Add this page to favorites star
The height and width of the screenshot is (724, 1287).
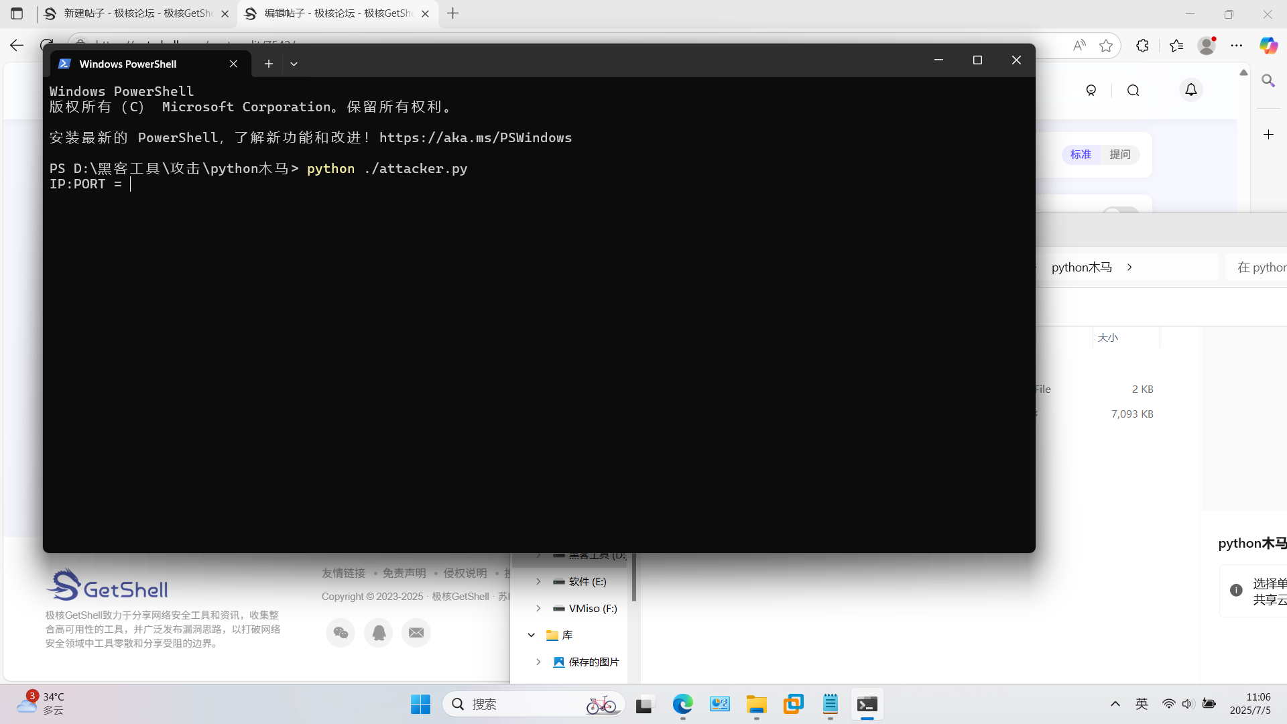[x=1106, y=45]
